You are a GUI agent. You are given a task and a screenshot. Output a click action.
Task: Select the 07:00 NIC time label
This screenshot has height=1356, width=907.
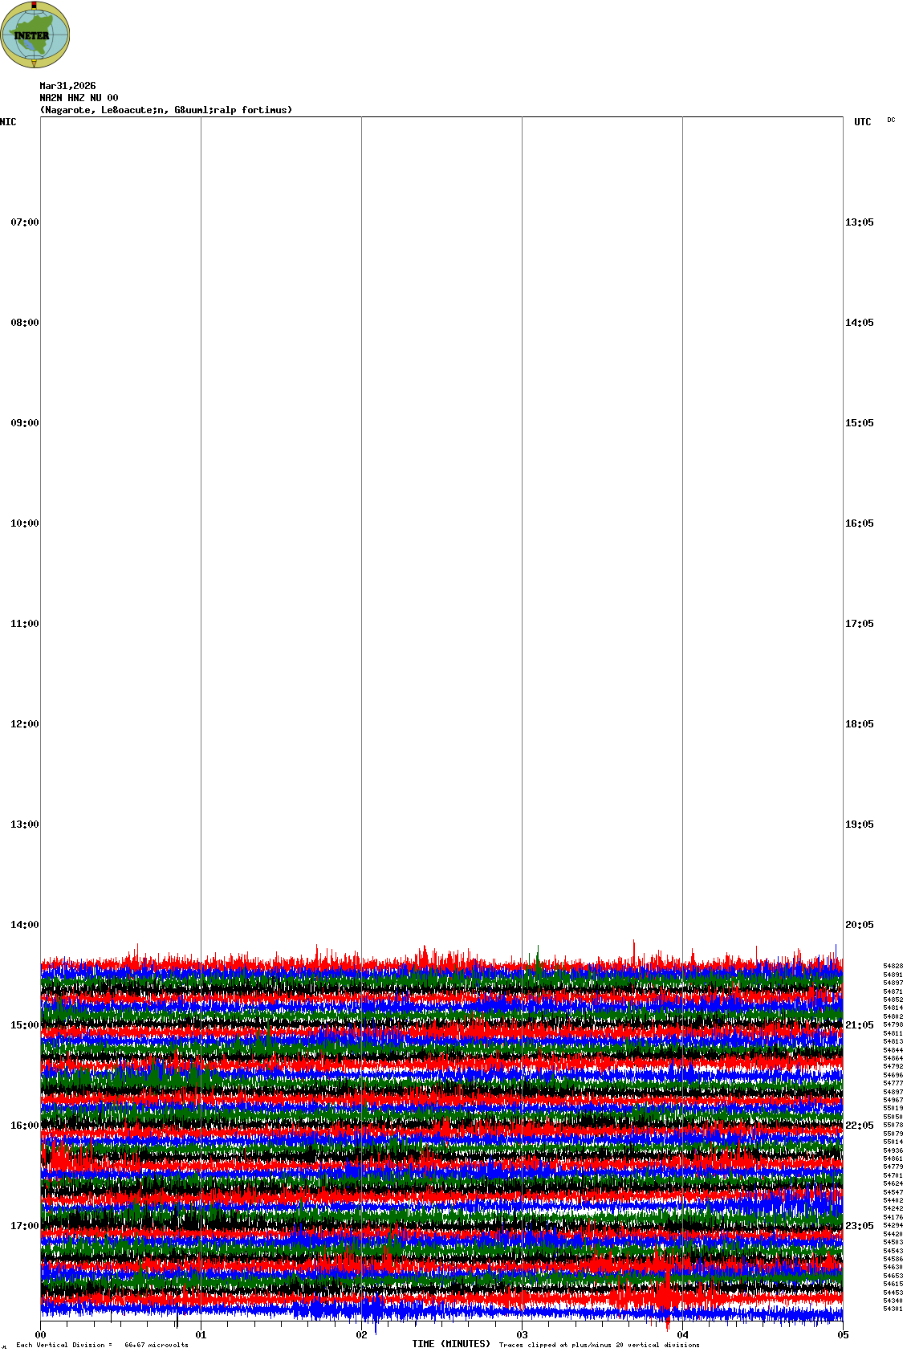click(24, 222)
